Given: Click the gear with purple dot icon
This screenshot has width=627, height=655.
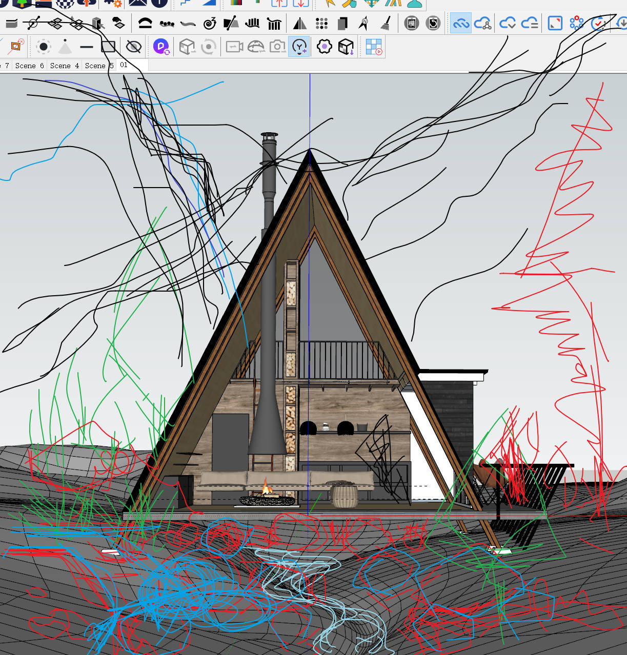Looking at the screenshot, I should click(324, 47).
